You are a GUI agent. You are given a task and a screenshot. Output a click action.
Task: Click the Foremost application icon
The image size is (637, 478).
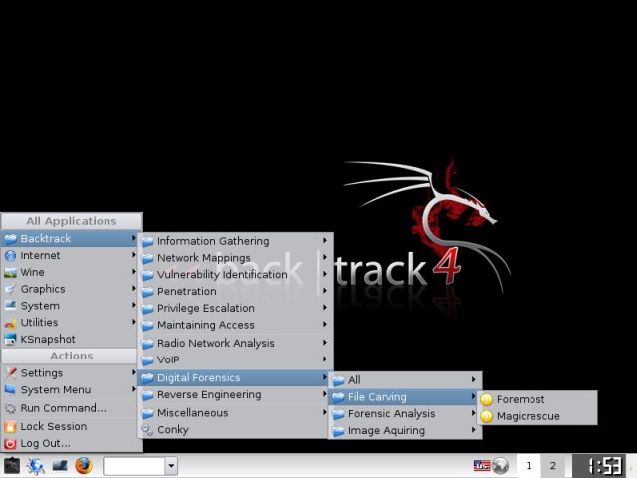(487, 399)
